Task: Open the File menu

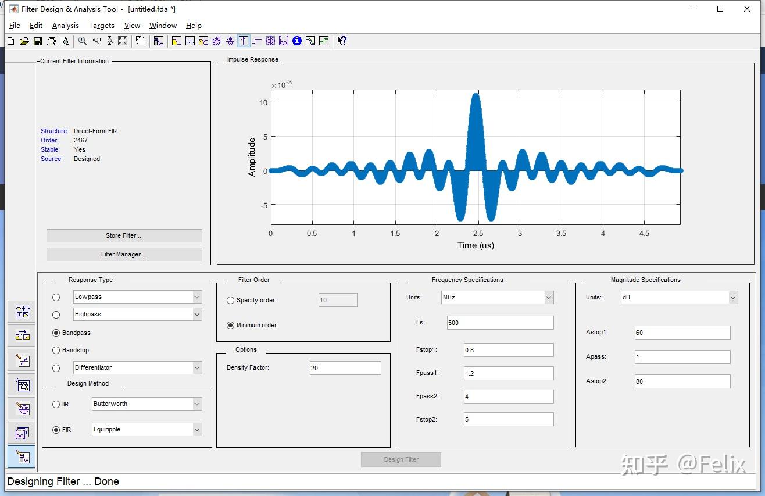Action: pos(15,26)
